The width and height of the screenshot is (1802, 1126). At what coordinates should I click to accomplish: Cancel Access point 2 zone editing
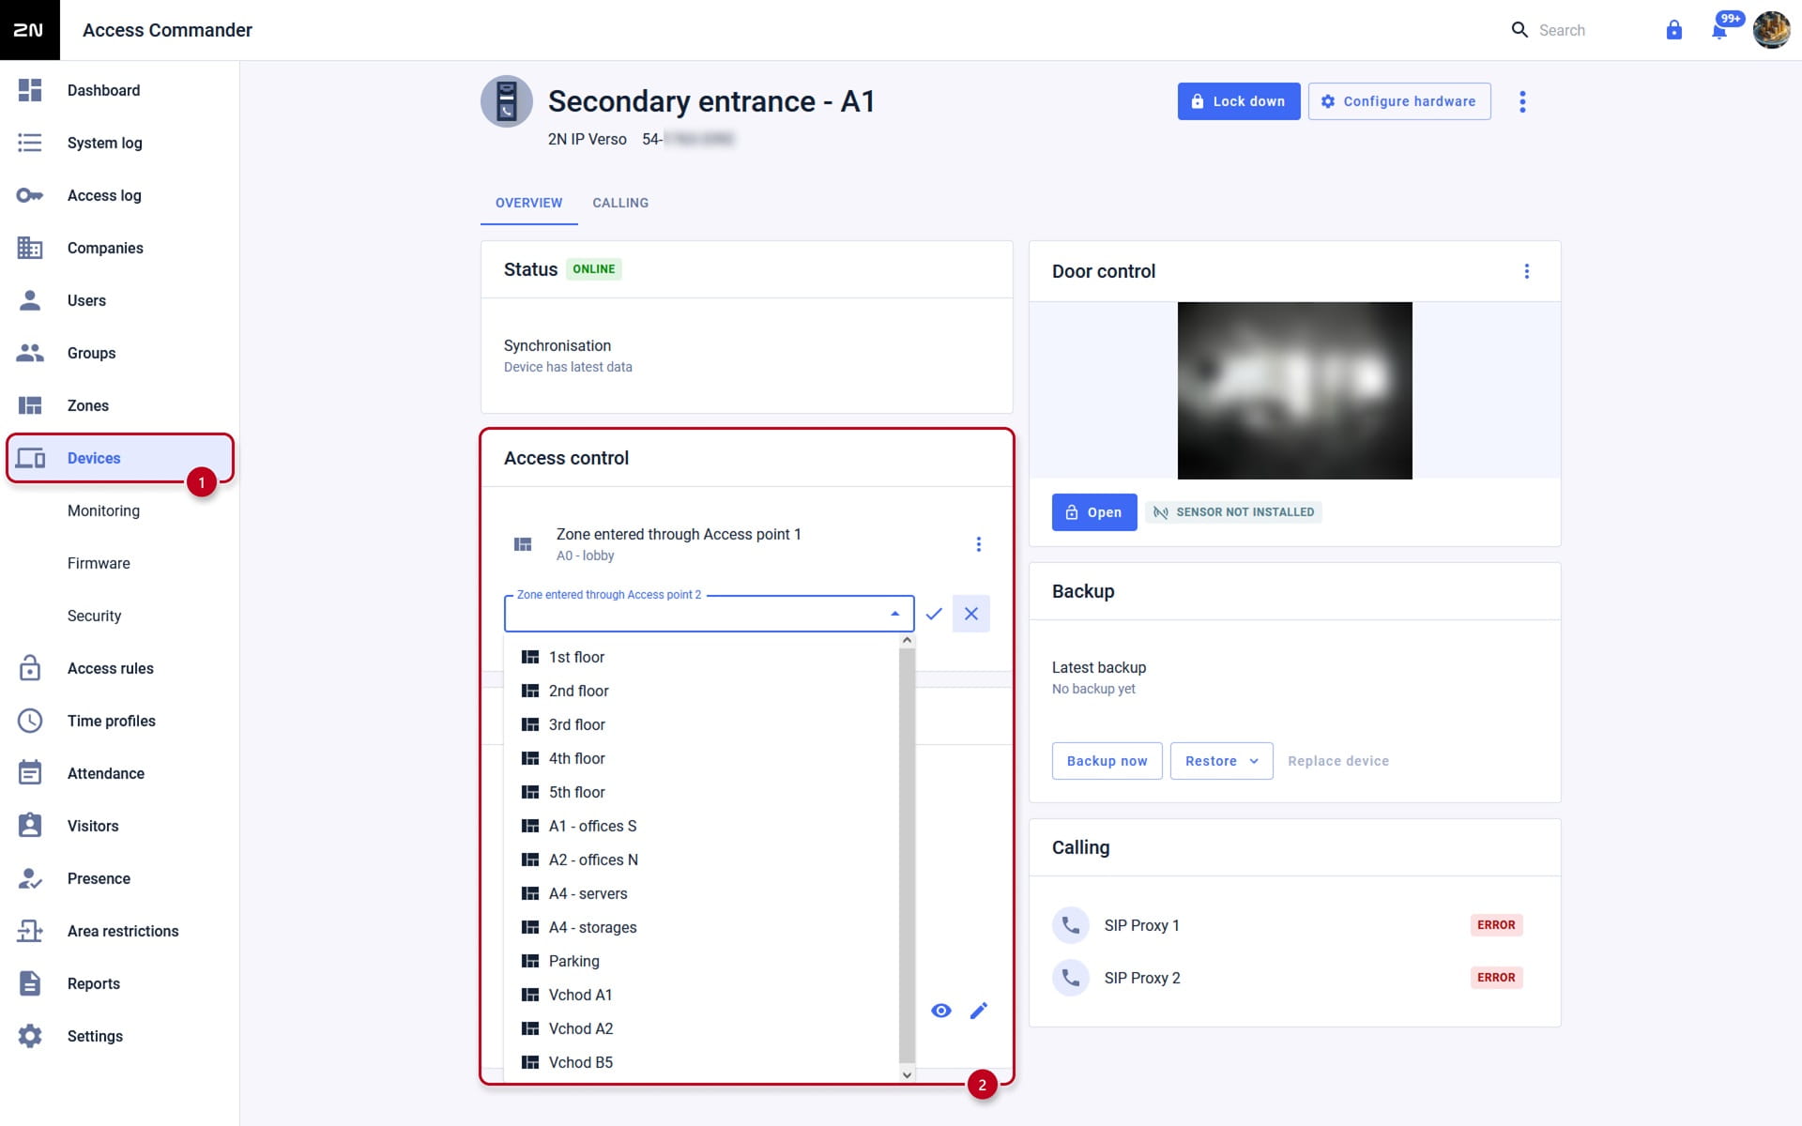[971, 614]
